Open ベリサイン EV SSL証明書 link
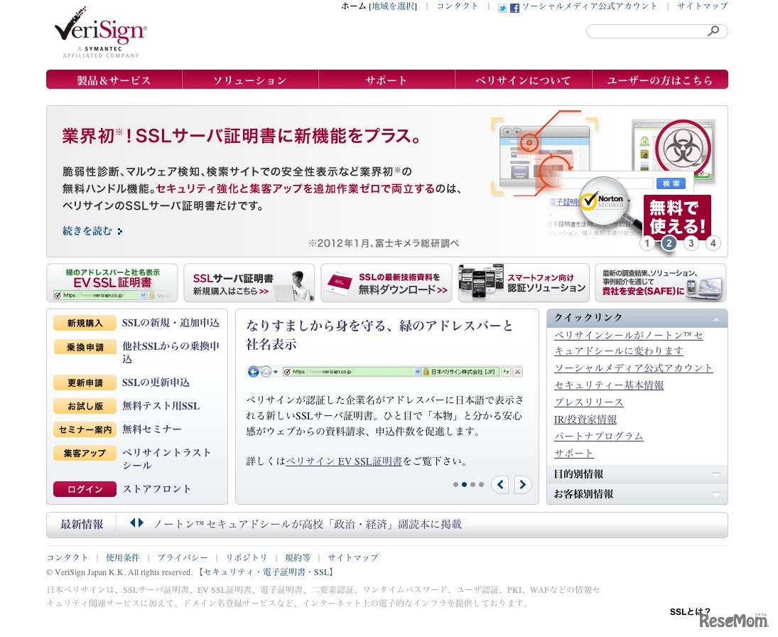 pyautogui.click(x=344, y=461)
